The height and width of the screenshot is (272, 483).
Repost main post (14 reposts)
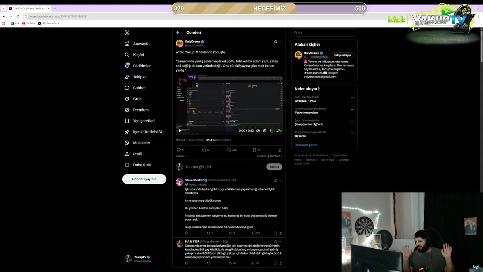[206, 150]
